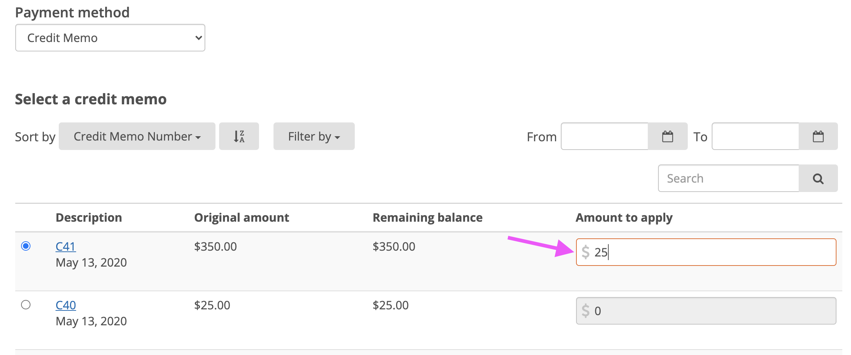Image resolution: width=851 pixels, height=355 pixels.
Task: Open the From date calendar picker
Action: pyautogui.click(x=667, y=136)
